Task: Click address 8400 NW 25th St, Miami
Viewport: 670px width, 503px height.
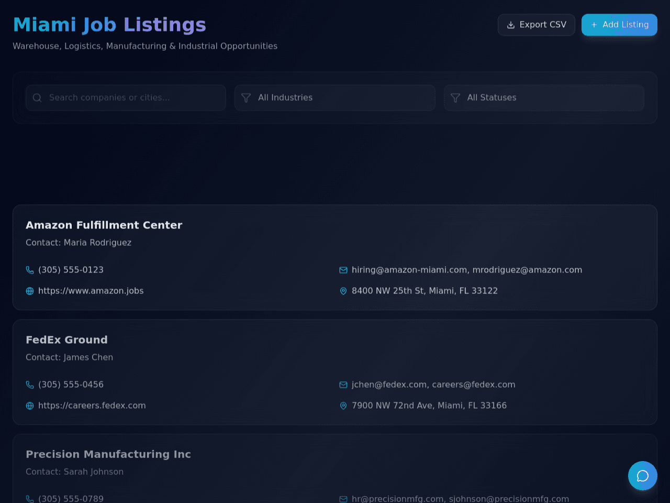Action: tap(425, 291)
